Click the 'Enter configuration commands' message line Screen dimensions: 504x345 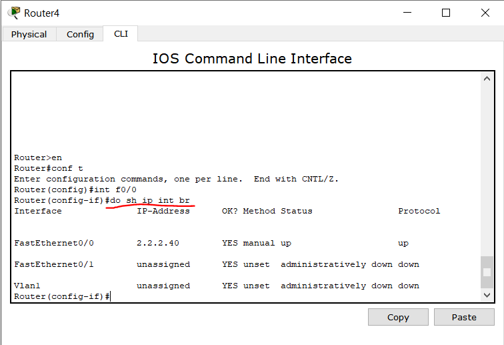pyautogui.click(x=176, y=179)
